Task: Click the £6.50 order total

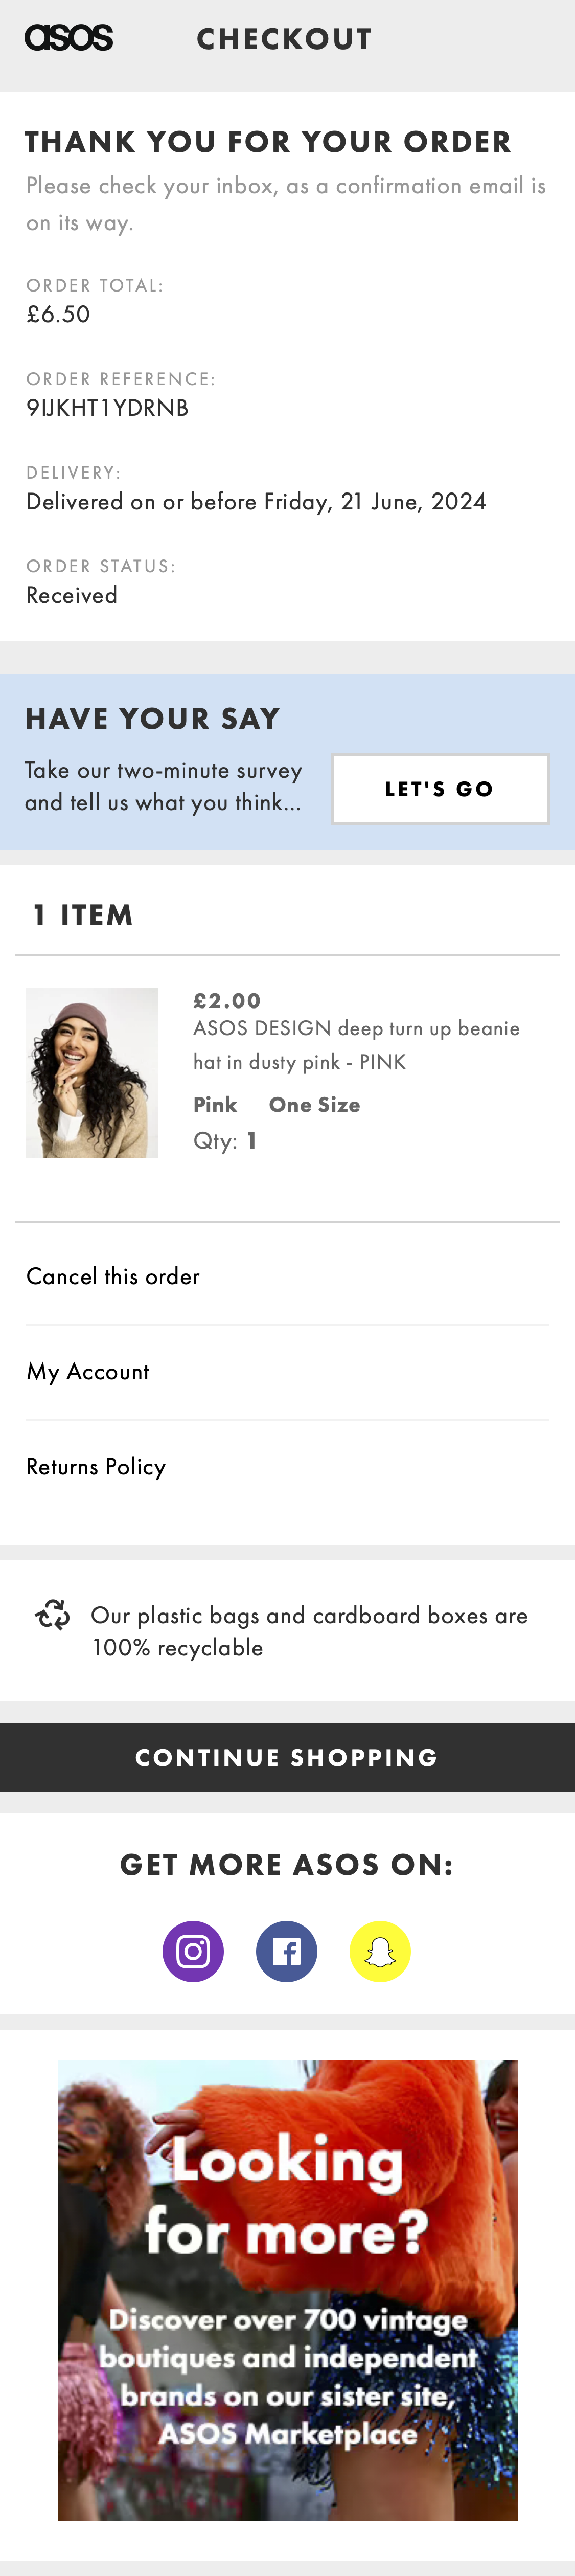Action: pyautogui.click(x=58, y=314)
